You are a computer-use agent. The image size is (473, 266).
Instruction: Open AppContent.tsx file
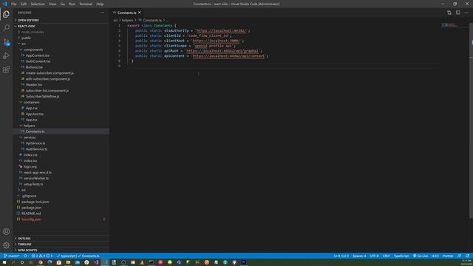pos(38,55)
